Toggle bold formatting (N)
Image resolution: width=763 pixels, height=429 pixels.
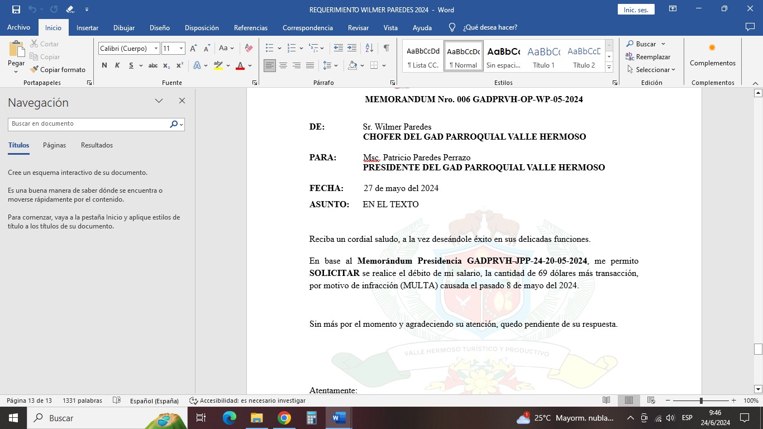pos(104,66)
